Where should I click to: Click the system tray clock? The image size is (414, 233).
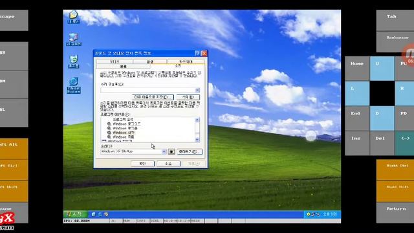(330, 214)
